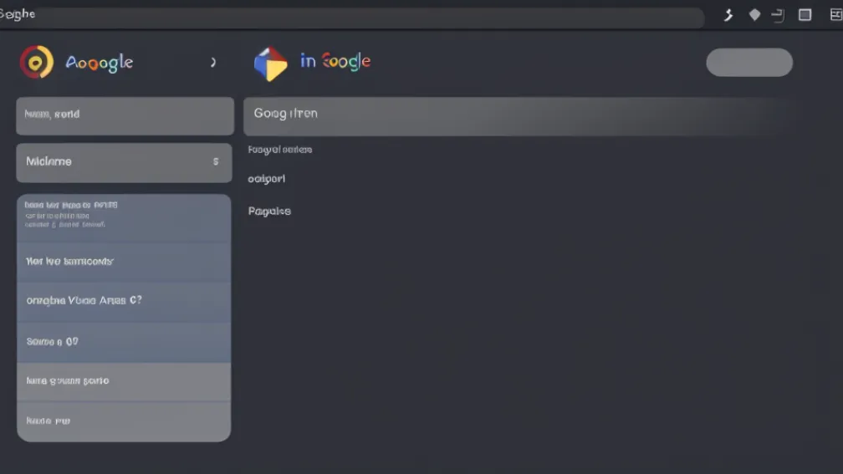Click the 'oaigorl' text entry
The width and height of the screenshot is (843, 474).
[267, 179]
